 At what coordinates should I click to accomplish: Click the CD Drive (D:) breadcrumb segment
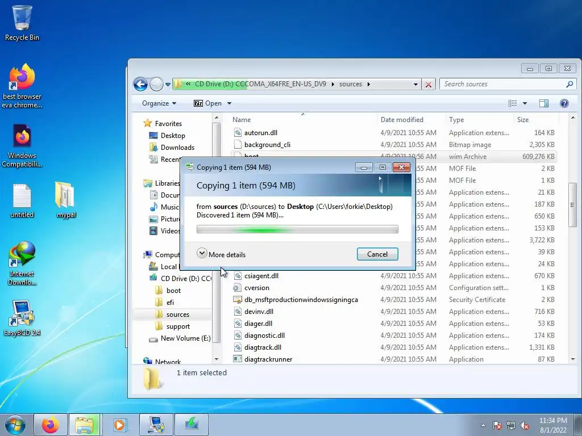[260, 84]
